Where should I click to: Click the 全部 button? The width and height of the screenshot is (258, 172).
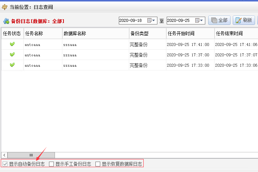pyautogui.click(x=219, y=20)
